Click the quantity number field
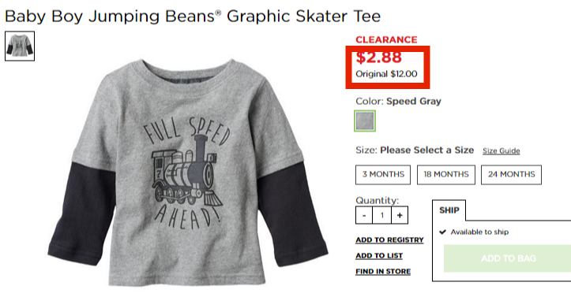Screen dimensions: 571x297 [x=382, y=215]
